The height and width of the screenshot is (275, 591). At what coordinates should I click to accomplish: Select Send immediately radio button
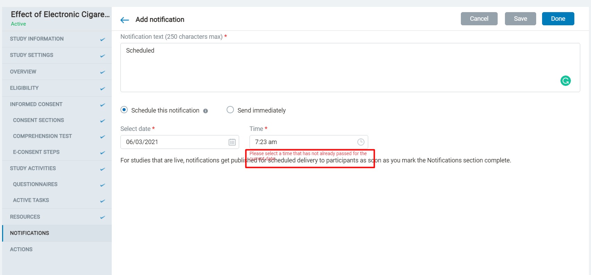tap(230, 110)
